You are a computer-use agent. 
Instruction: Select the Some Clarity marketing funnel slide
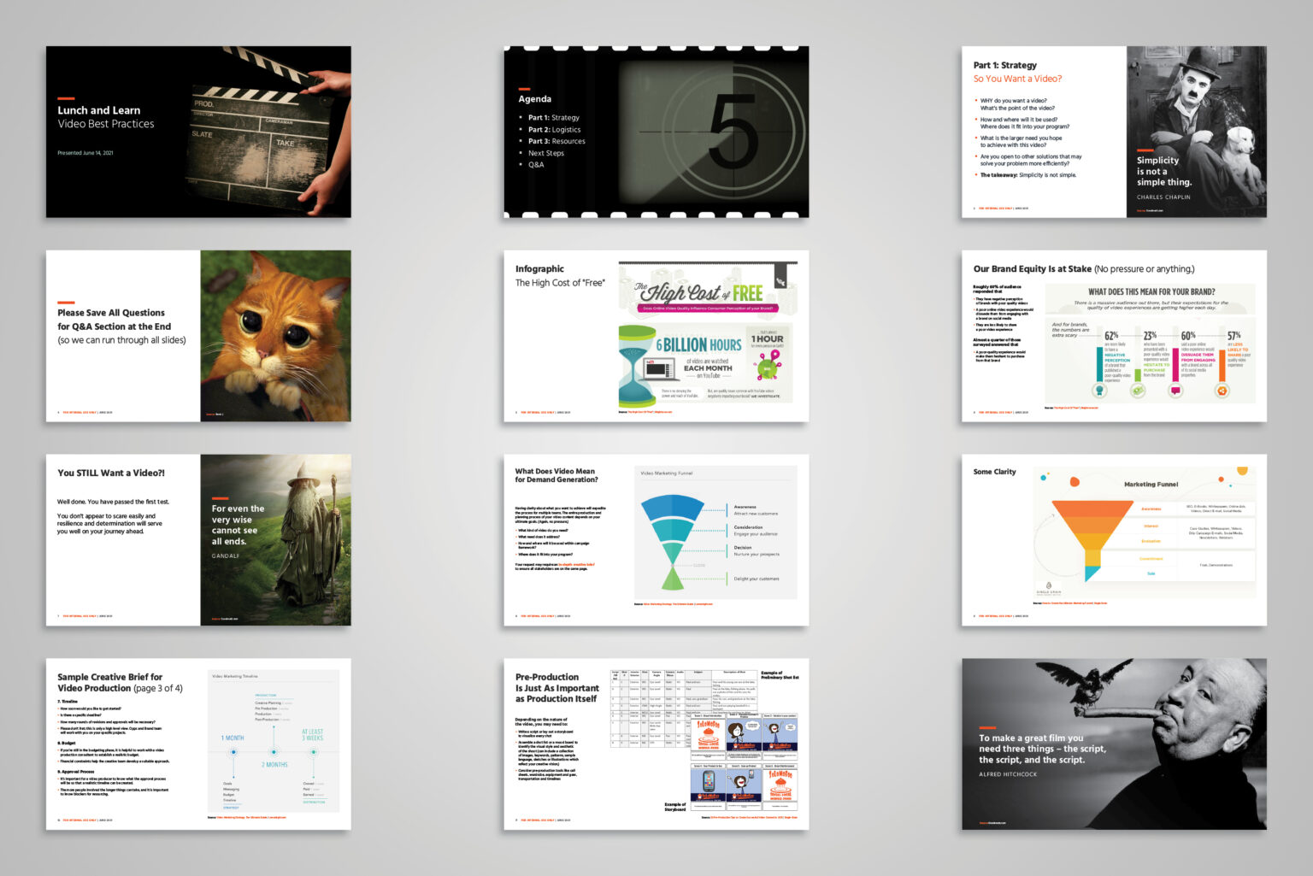click(1114, 539)
